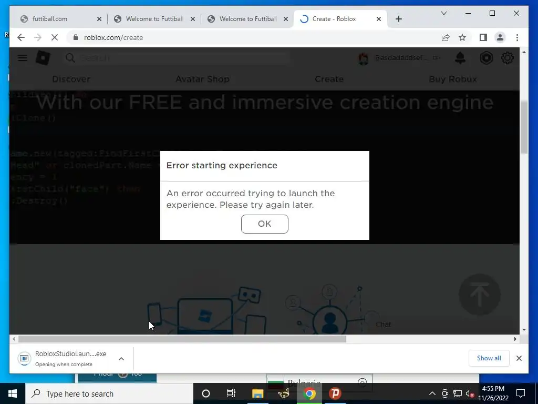Image resolution: width=538 pixels, height=404 pixels.
Task: Open the Discover page
Action: coord(71,79)
